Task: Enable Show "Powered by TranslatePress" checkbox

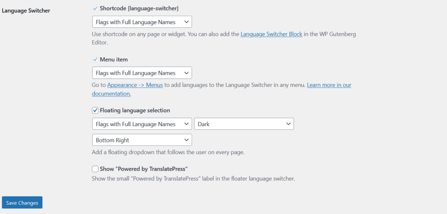Action: click(x=95, y=169)
